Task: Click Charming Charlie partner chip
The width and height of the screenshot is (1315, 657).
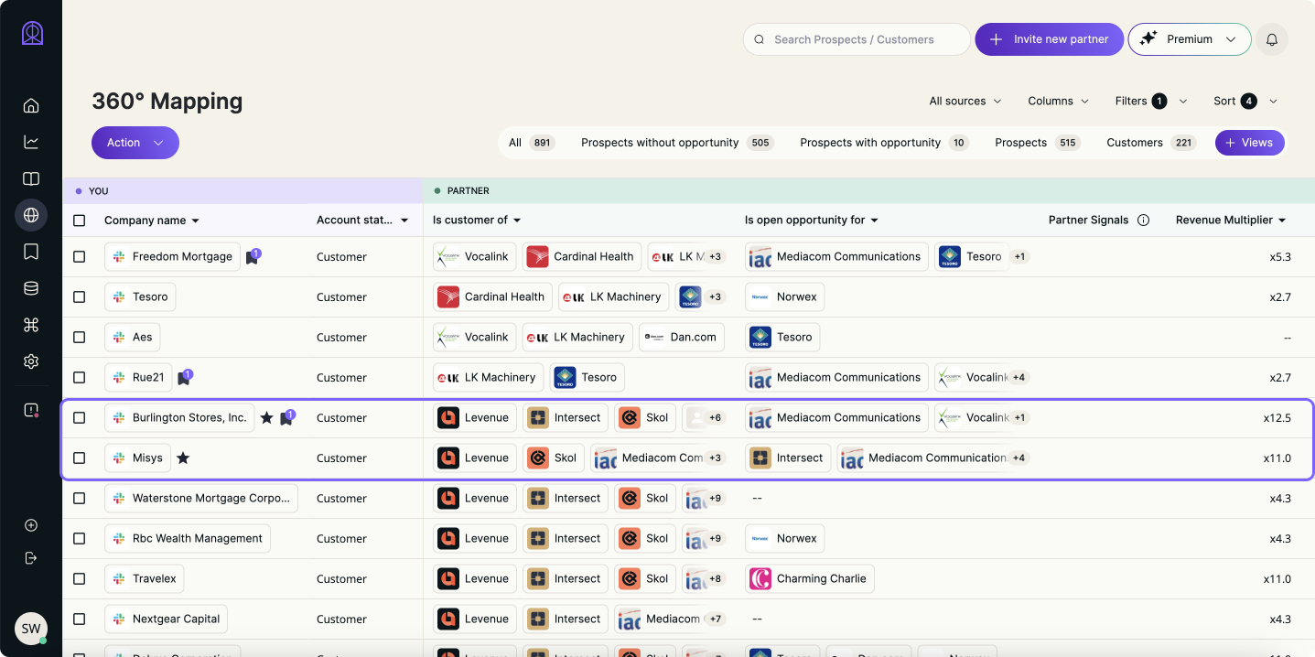Action: click(810, 578)
